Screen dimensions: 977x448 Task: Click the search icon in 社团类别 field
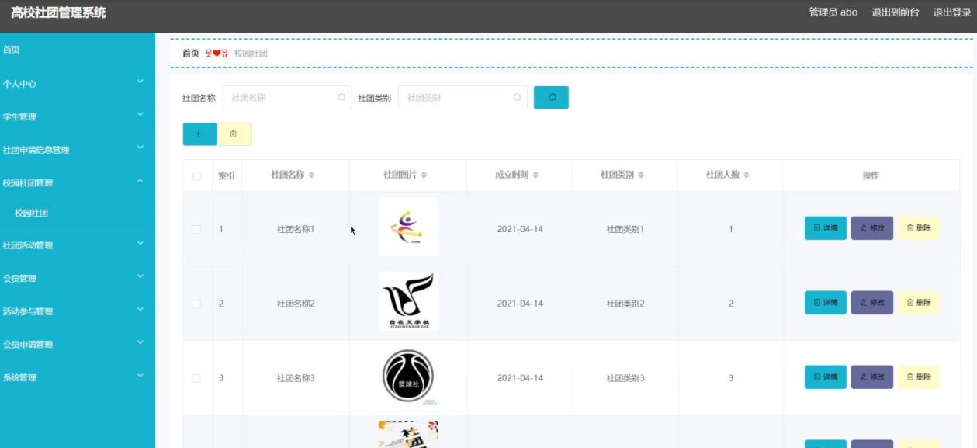pos(517,98)
